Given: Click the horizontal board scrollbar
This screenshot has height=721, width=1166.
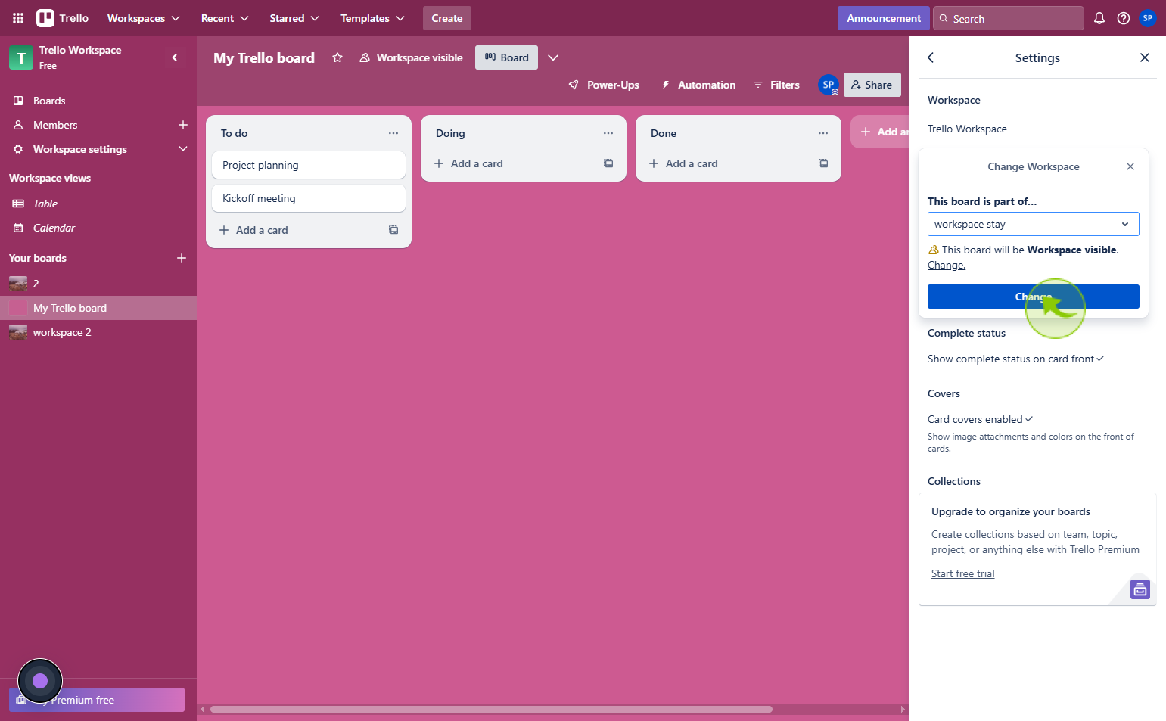Looking at the screenshot, I should point(492,709).
